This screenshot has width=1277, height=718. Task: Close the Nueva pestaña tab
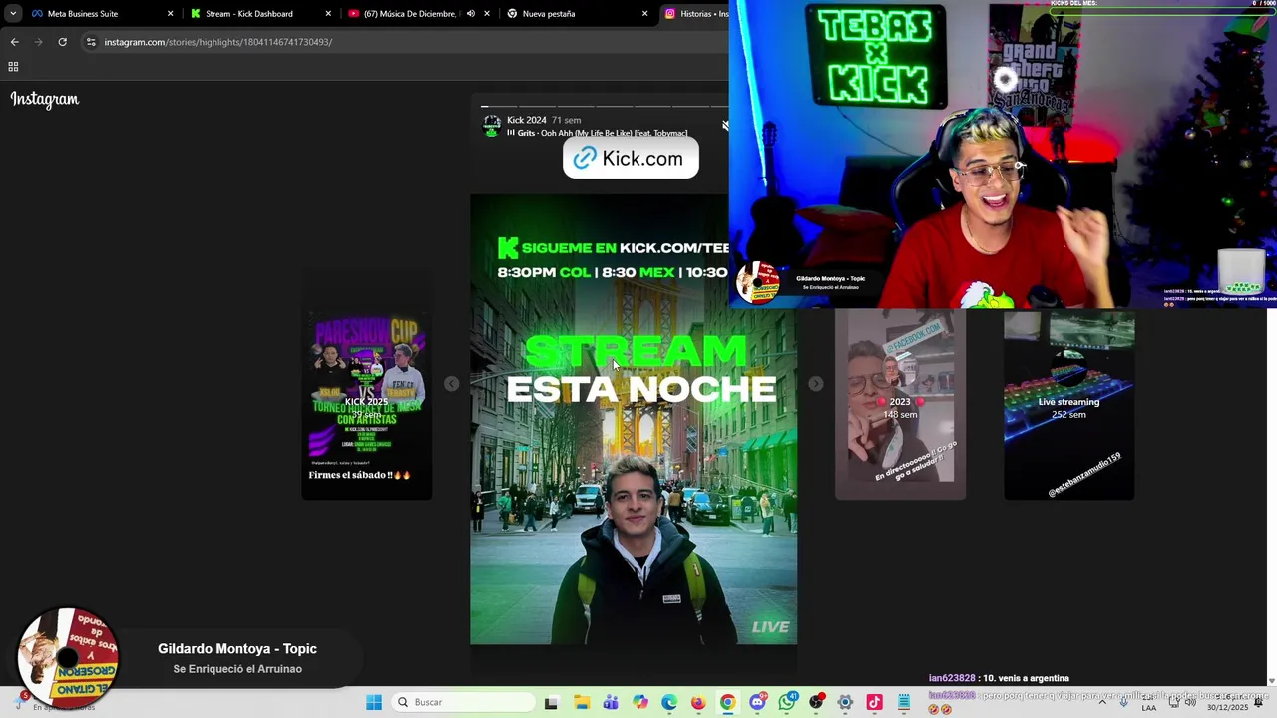pos(644,14)
